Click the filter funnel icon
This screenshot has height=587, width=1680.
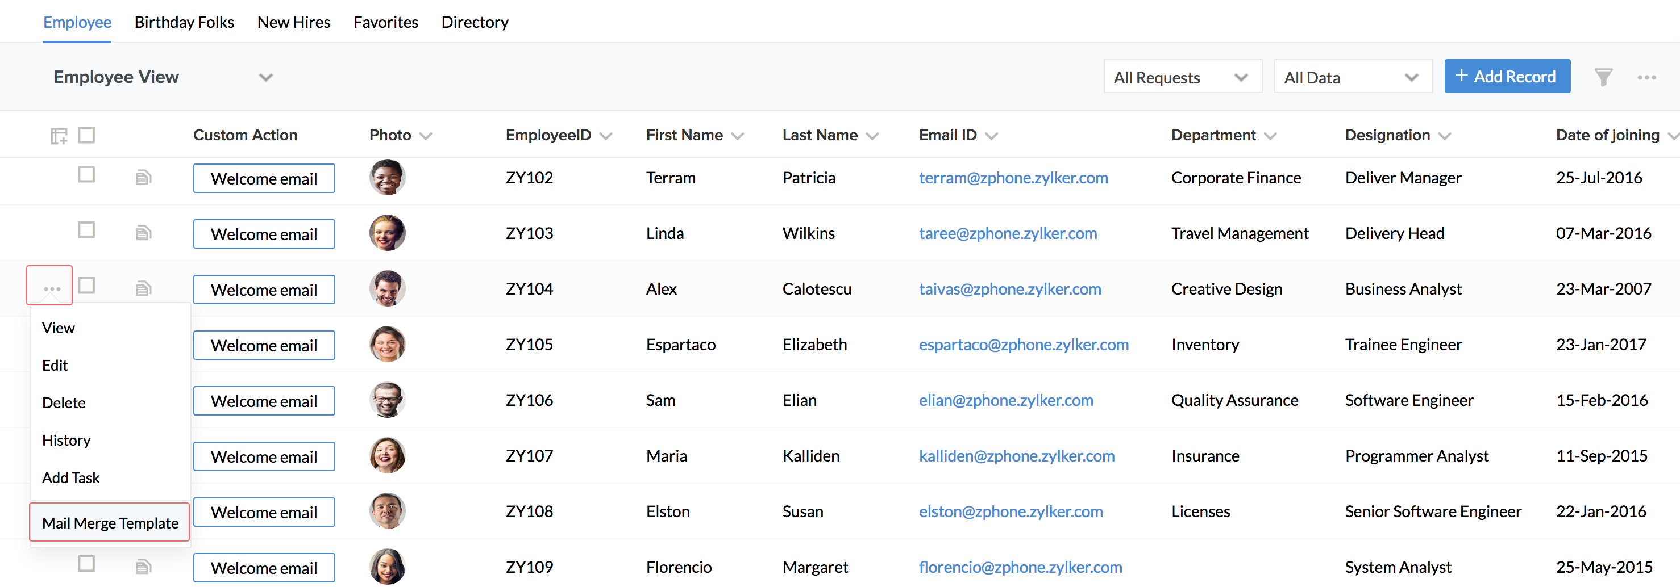(1603, 78)
